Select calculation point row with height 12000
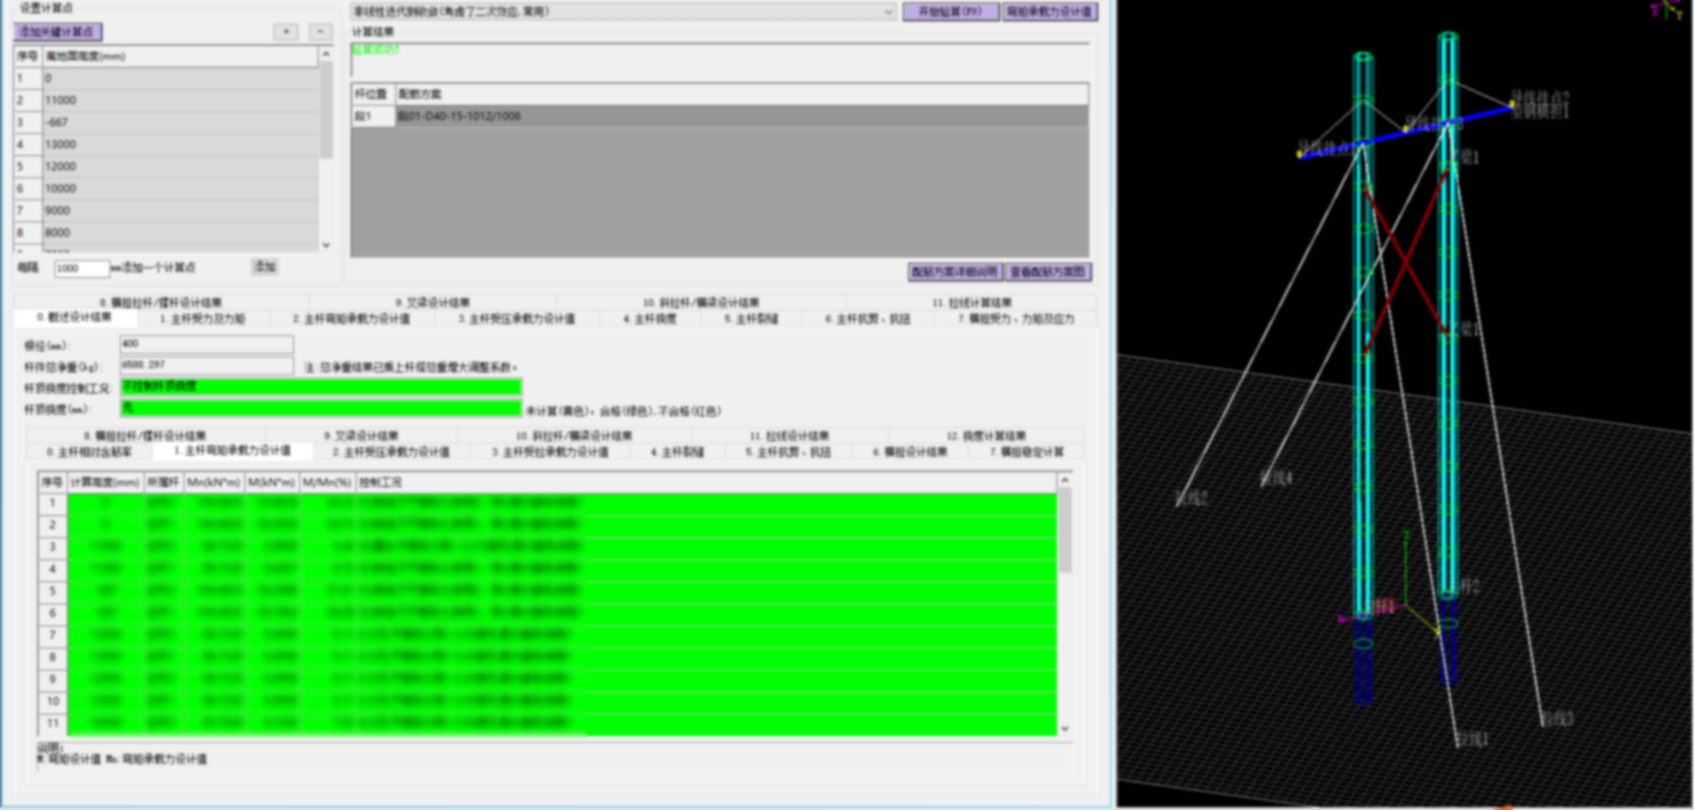 pyautogui.click(x=180, y=166)
